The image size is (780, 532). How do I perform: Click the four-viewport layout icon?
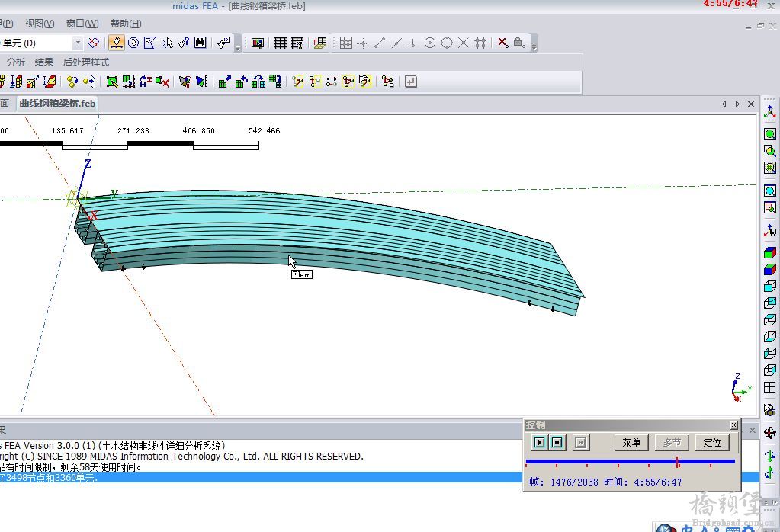tap(769, 387)
